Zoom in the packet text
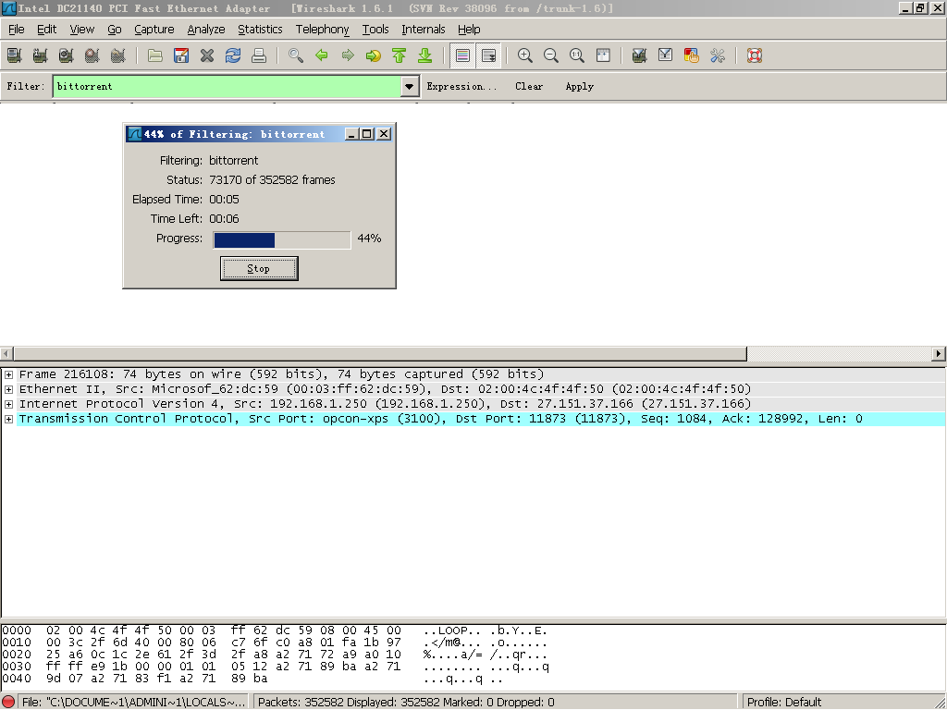Screen dimensions: 947x710 pos(525,55)
